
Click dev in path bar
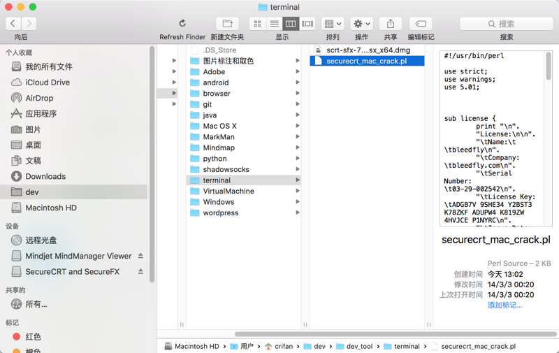(x=315, y=346)
